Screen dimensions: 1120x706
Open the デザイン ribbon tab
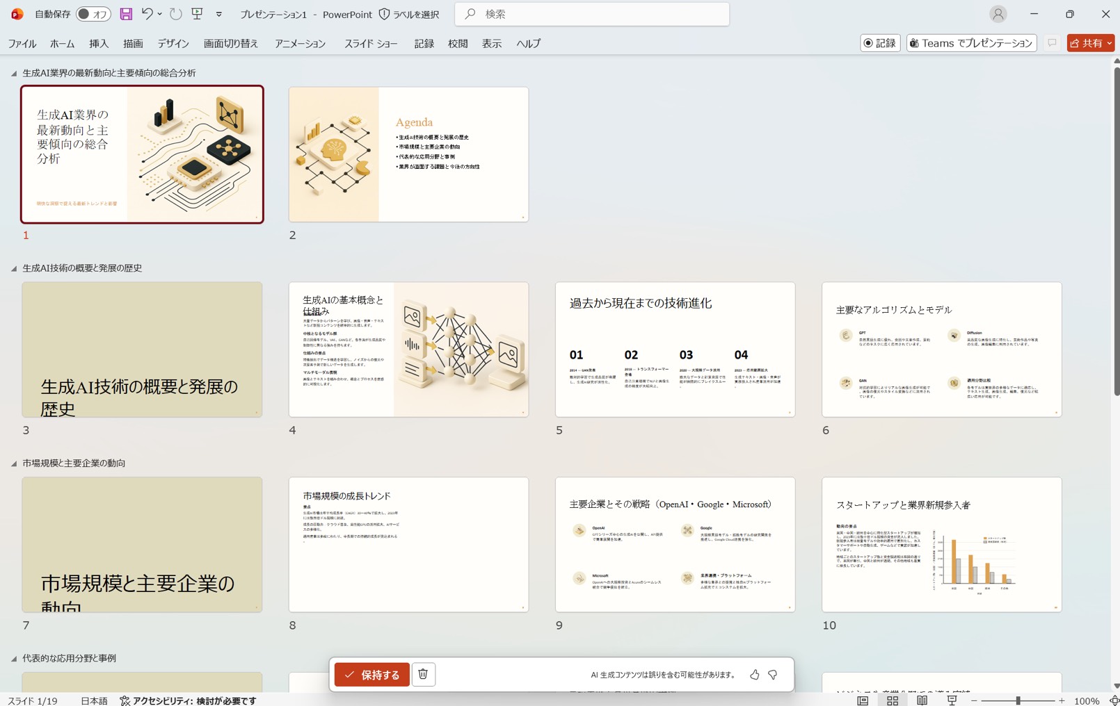click(173, 43)
